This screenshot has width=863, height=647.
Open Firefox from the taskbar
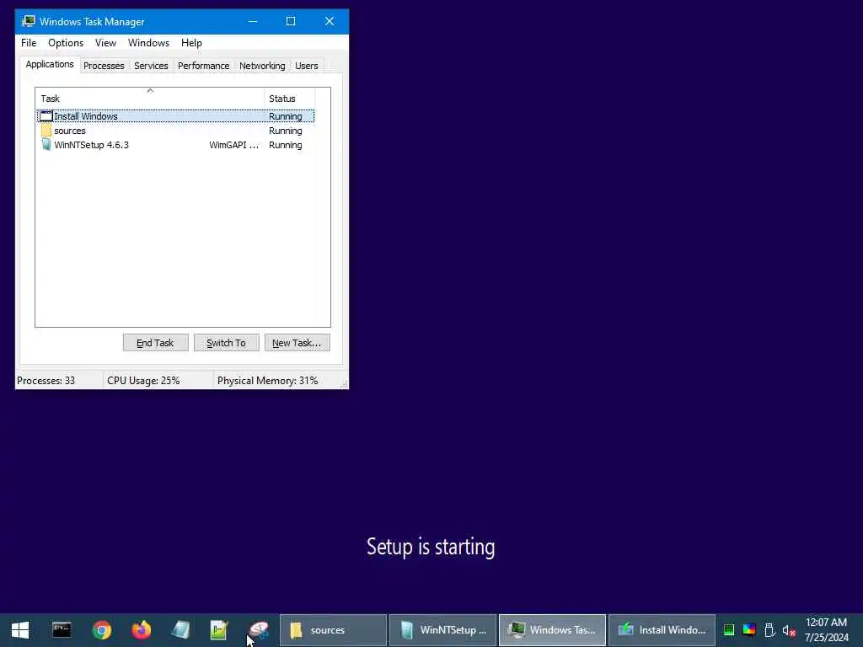pyautogui.click(x=142, y=629)
